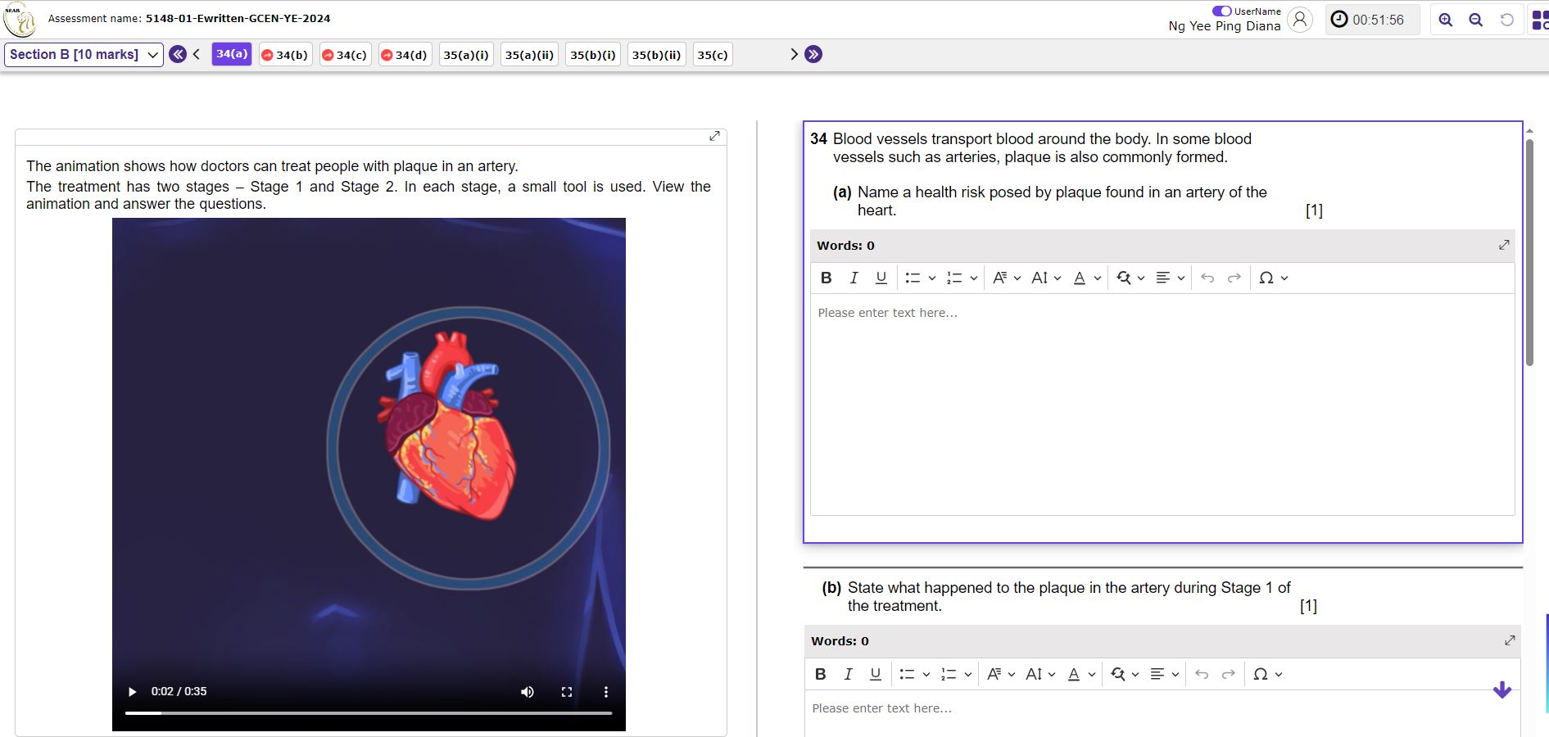Expand the animation panel with corner arrow

[x=714, y=136]
